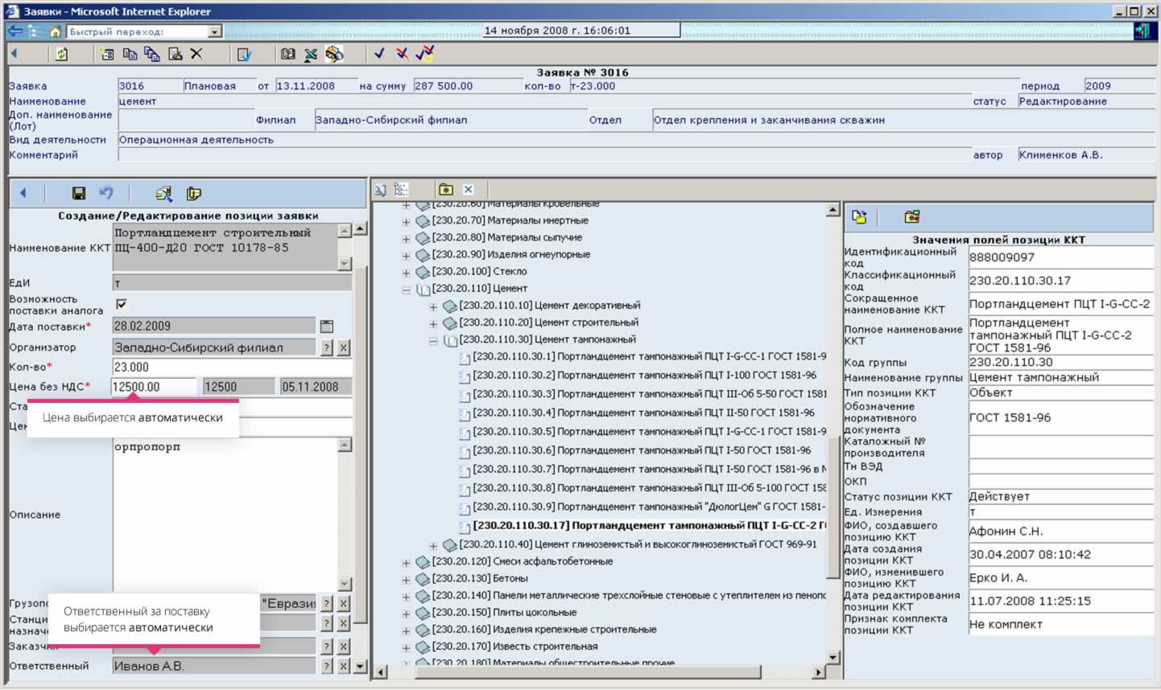Click the open book icon in the main toolbar
The width and height of the screenshot is (1161, 690).
point(288,54)
